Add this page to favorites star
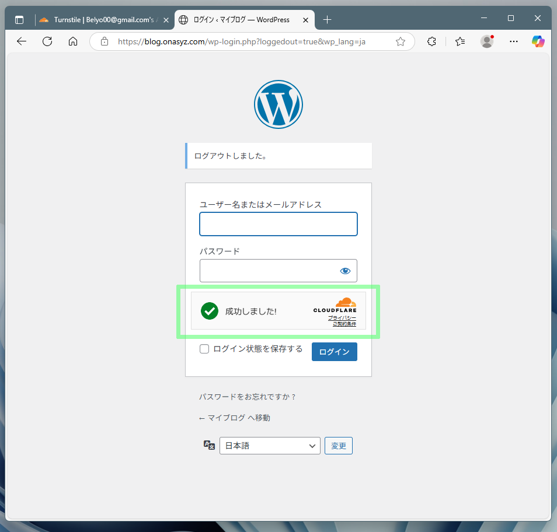 click(401, 41)
